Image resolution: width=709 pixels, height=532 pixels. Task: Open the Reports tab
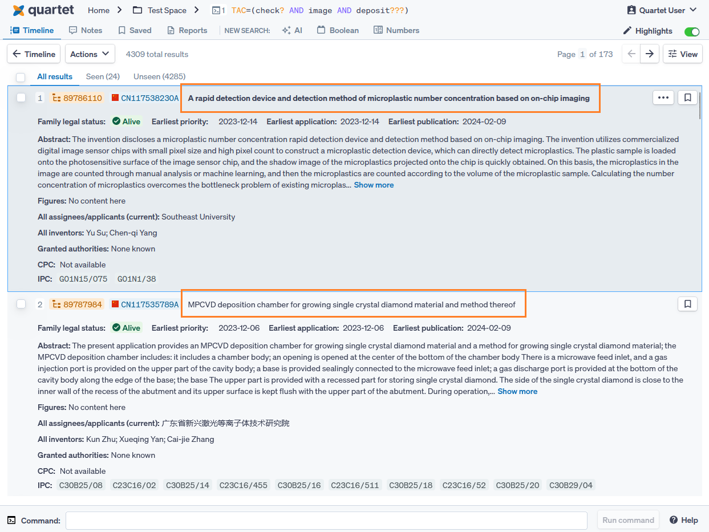coord(187,30)
